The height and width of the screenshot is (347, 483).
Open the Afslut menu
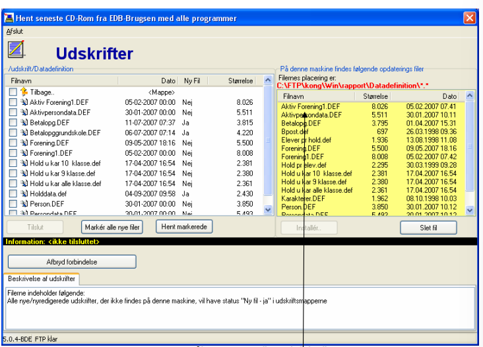click(x=15, y=31)
